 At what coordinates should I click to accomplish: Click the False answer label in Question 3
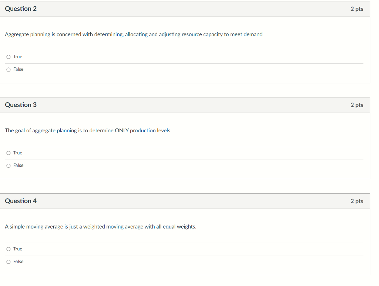19,166
